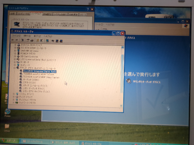Expand the PCMCIA アダプタ node
Screen dimensions: 194x145
pyautogui.click(x=15, y=53)
